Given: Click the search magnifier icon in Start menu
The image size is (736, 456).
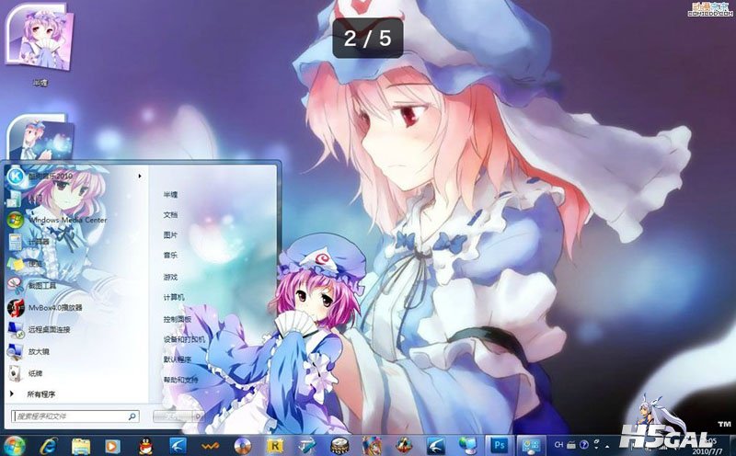Looking at the screenshot, I should (132, 416).
